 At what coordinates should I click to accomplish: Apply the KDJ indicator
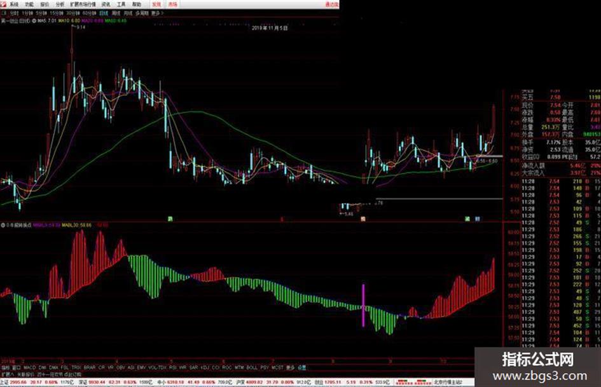pyautogui.click(x=205, y=367)
